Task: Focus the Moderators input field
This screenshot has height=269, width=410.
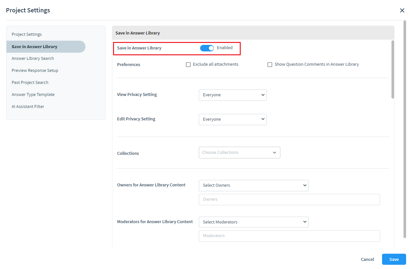Action: 289,236
